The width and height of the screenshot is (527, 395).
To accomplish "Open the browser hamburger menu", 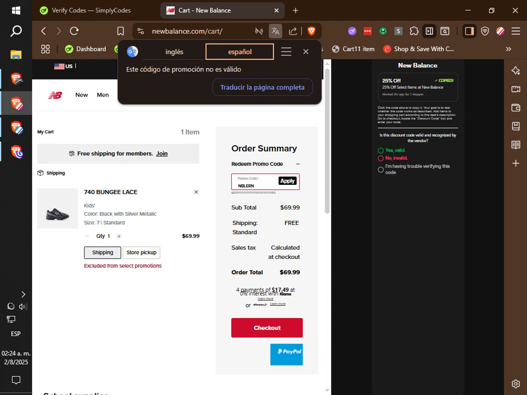I will [x=516, y=31].
